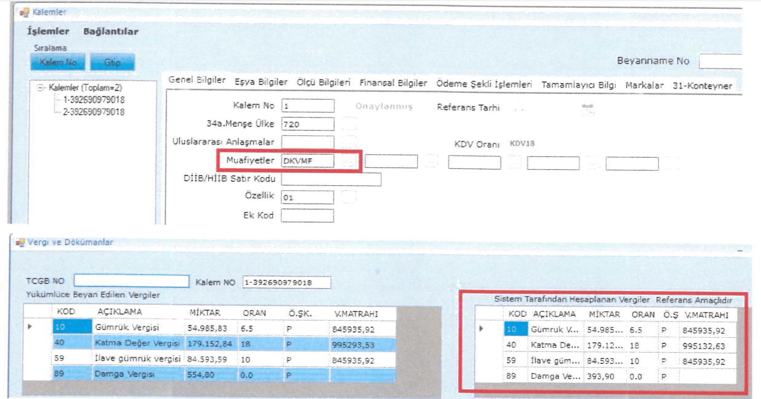Click row pointer arrow in declared taxes table

(x=30, y=327)
